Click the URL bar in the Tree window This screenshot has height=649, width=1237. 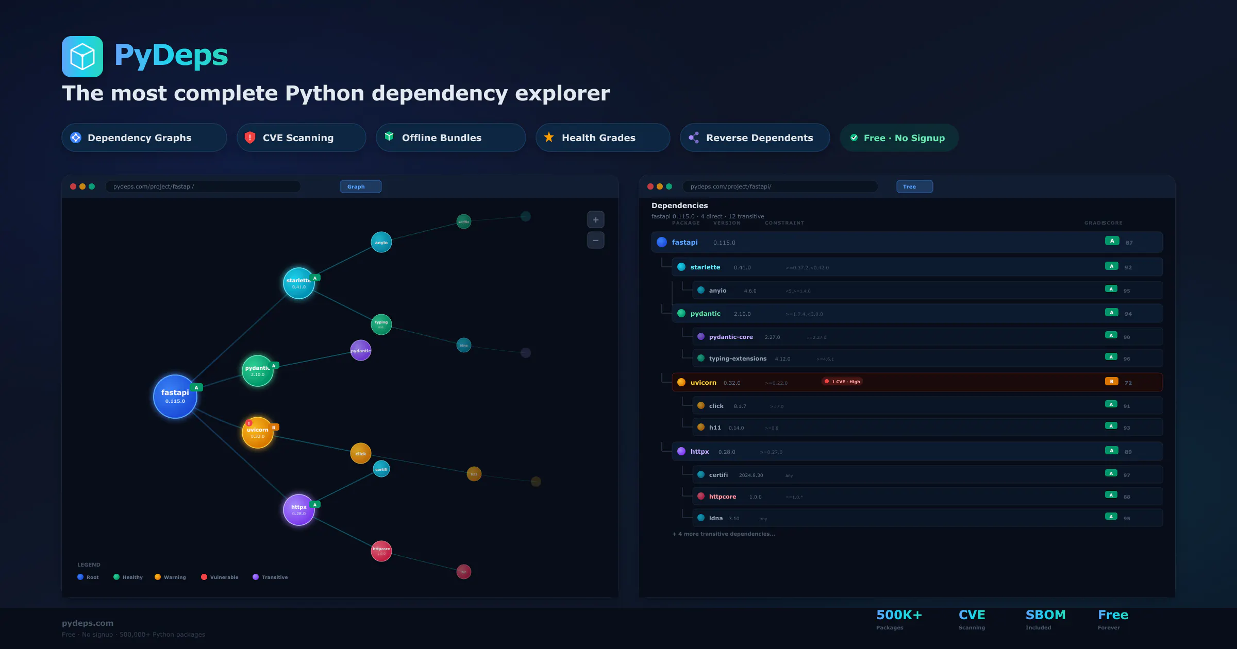click(x=780, y=186)
